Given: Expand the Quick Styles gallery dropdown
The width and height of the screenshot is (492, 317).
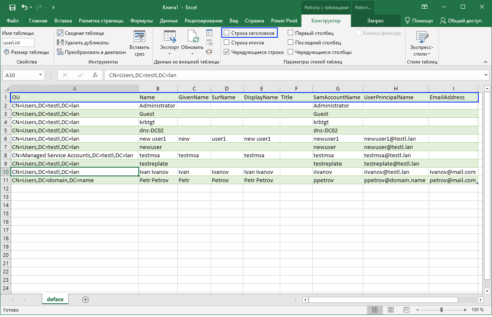Looking at the screenshot, I should [421, 44].
